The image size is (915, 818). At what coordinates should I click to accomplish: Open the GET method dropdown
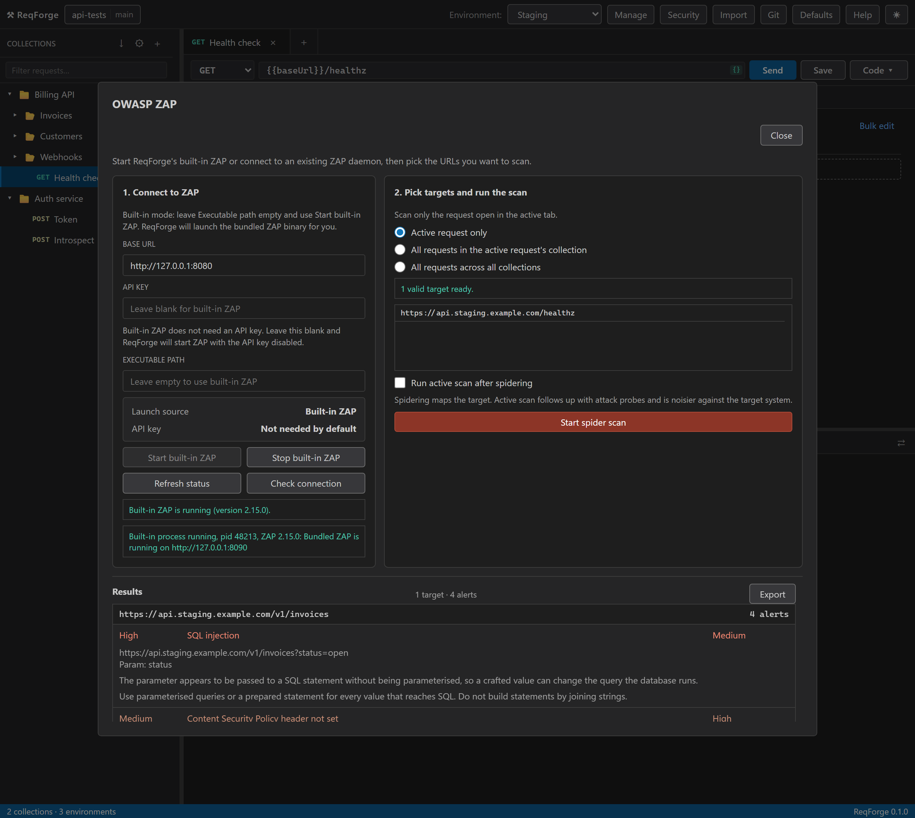(223, 70)
